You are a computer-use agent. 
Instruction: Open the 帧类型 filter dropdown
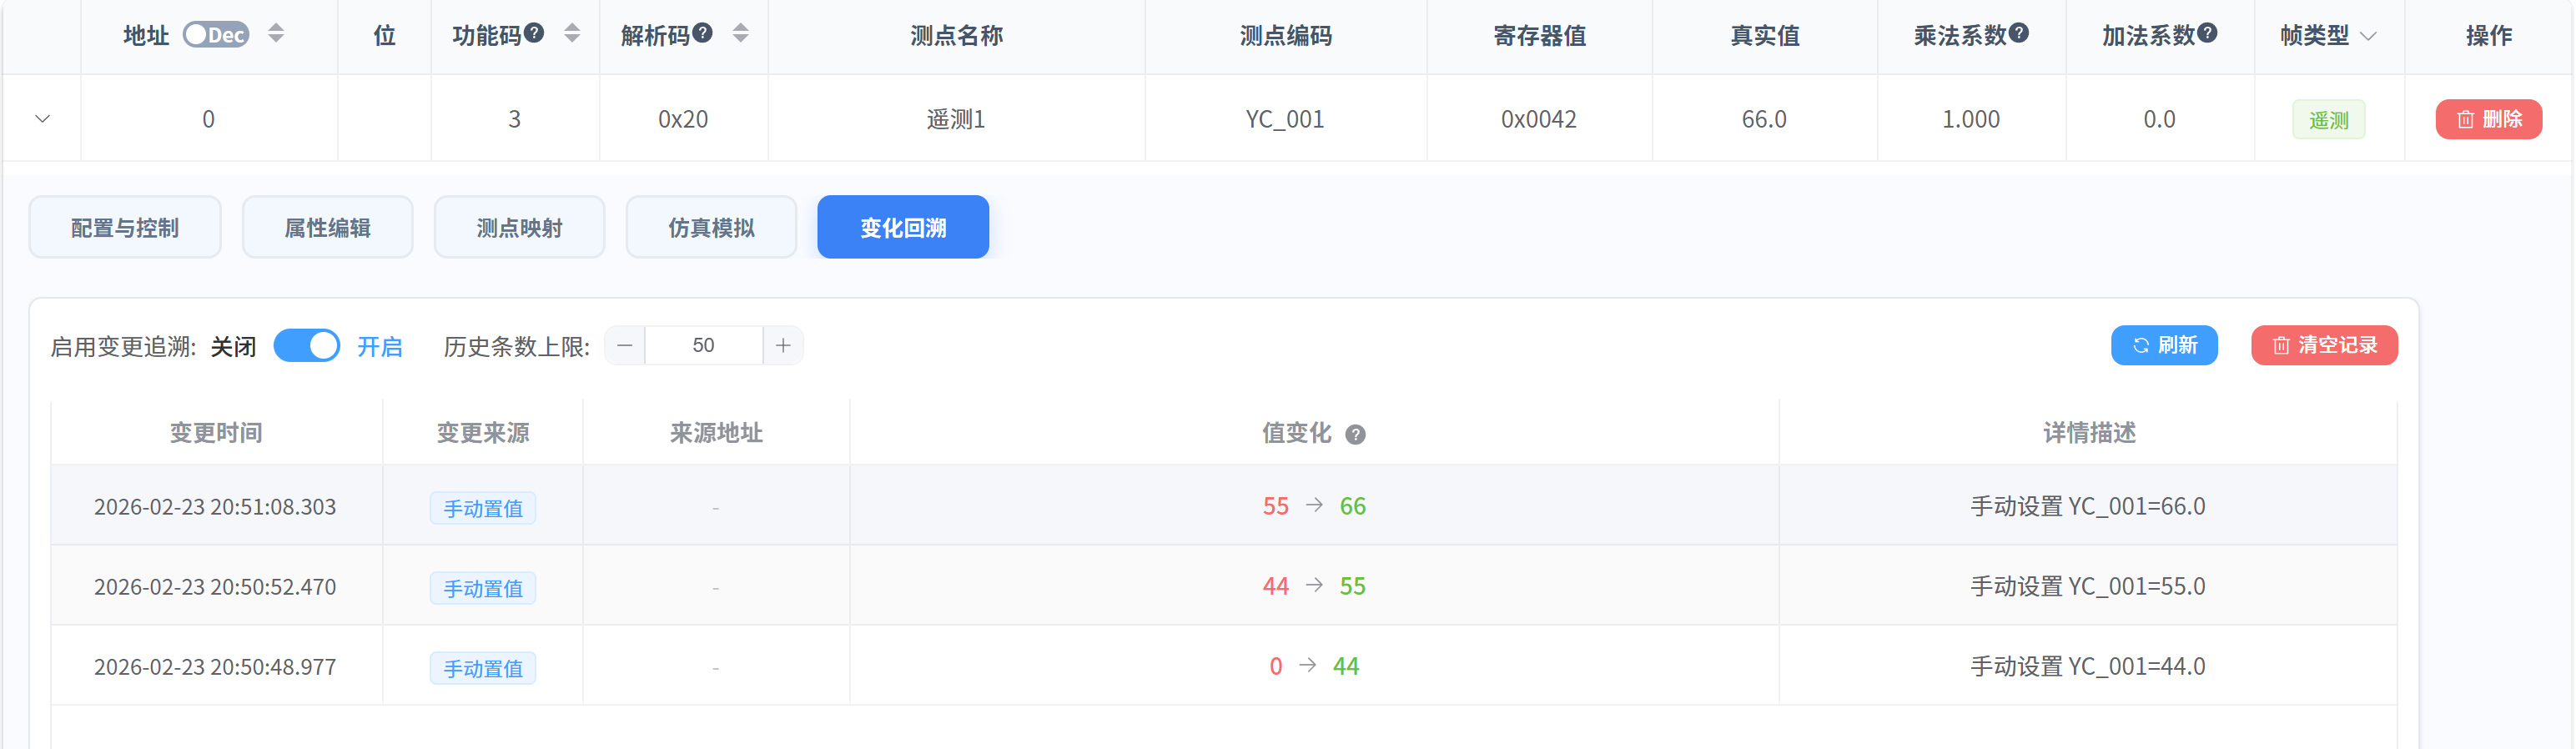click(x=2368, y=36)
